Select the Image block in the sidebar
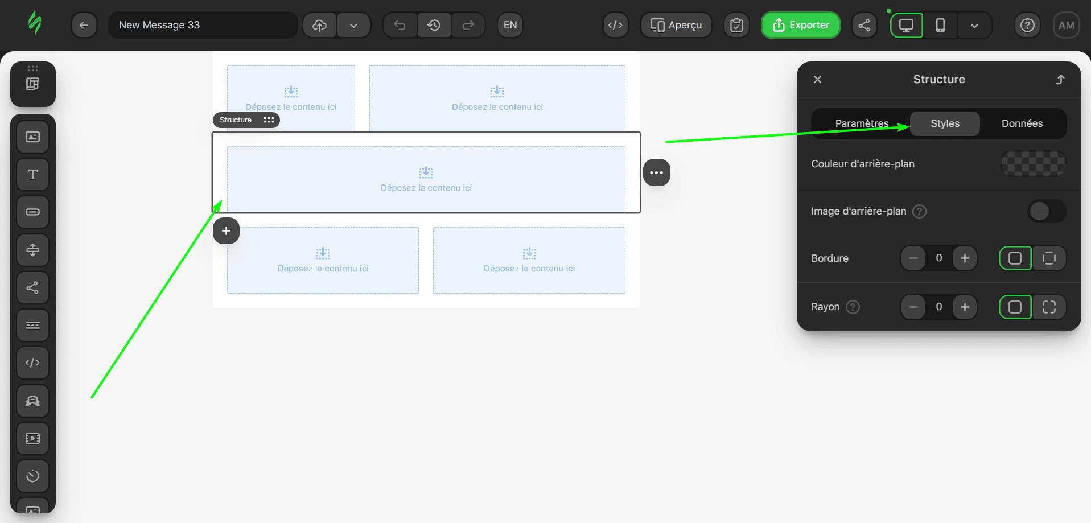1091x523 pixels. (x=32, y=137)
